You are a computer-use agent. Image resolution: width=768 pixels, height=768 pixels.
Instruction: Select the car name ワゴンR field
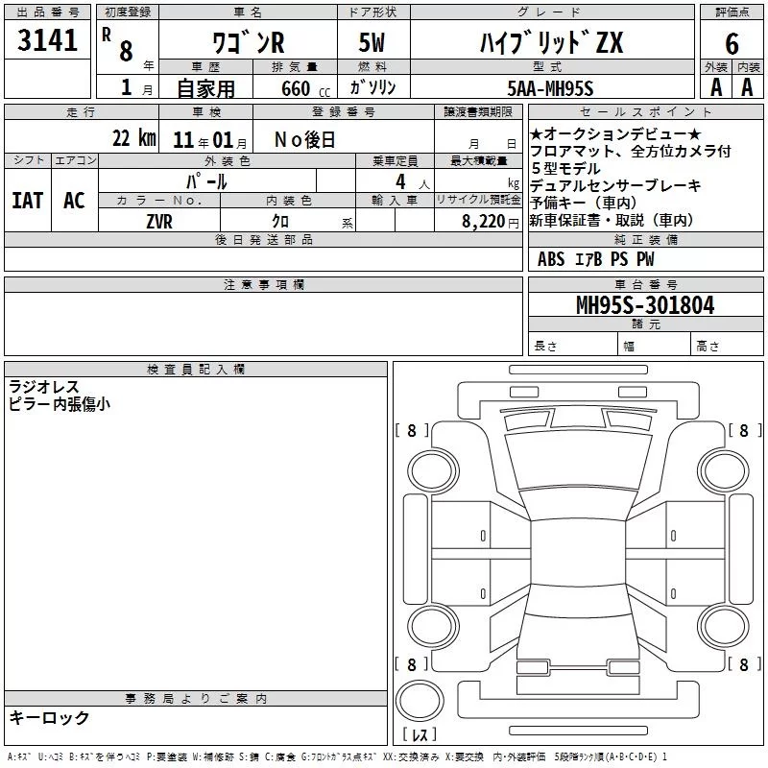coord(248,43)
